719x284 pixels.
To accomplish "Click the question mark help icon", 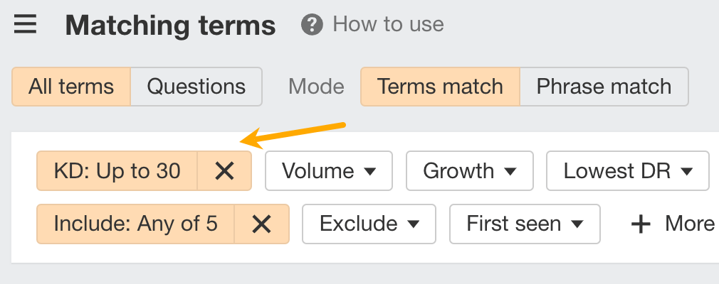I will pos(311,25).
